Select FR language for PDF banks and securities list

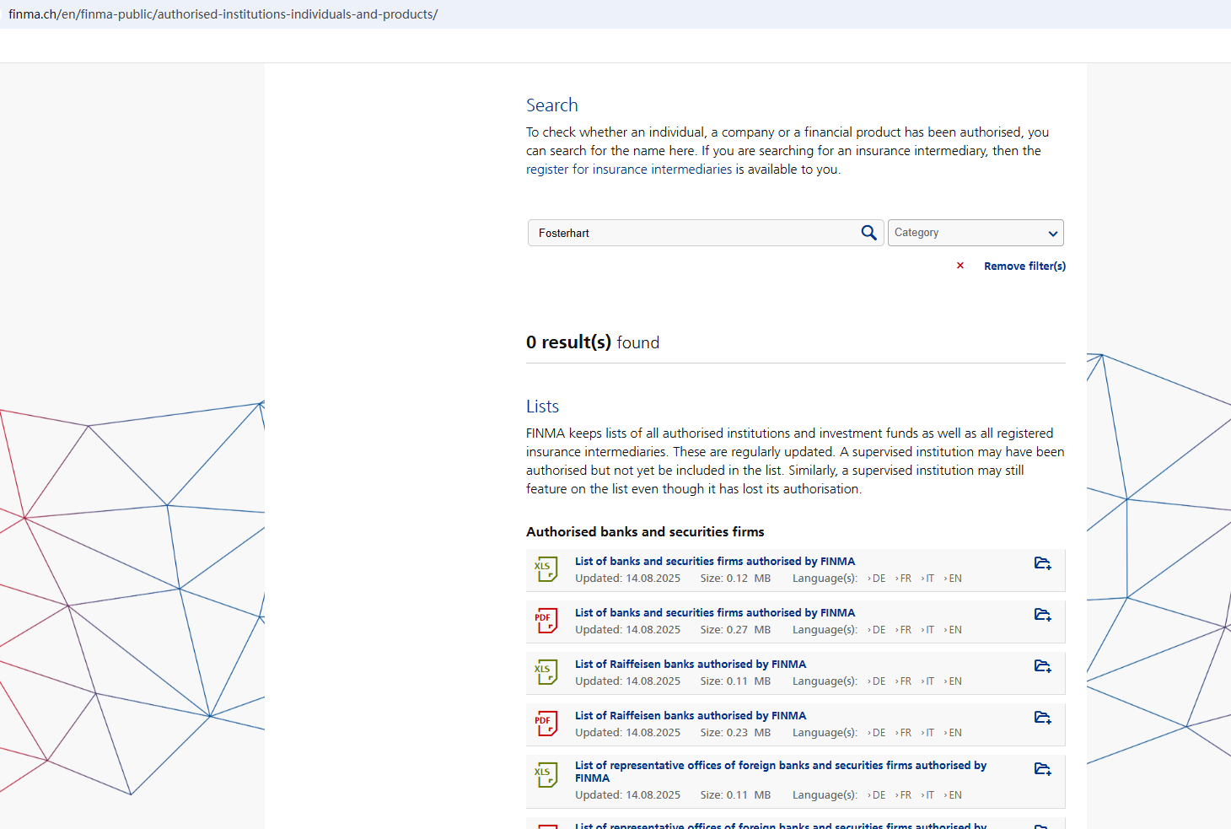904,630
